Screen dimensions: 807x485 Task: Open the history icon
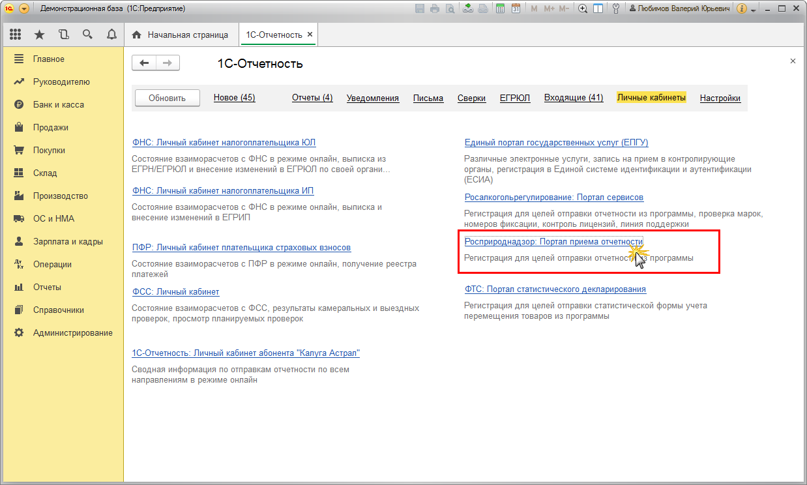pyautogui.click(x=63, y=35)
